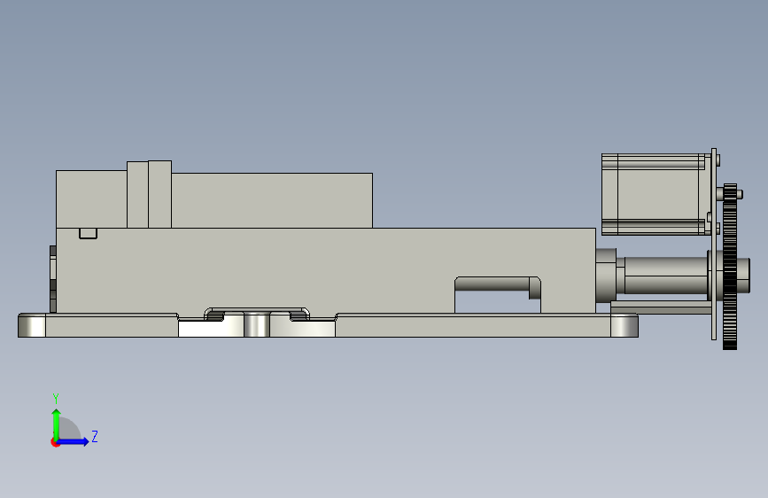Select the hex nuts on the left end face
768x498 pixels.
tap(53, 279)
